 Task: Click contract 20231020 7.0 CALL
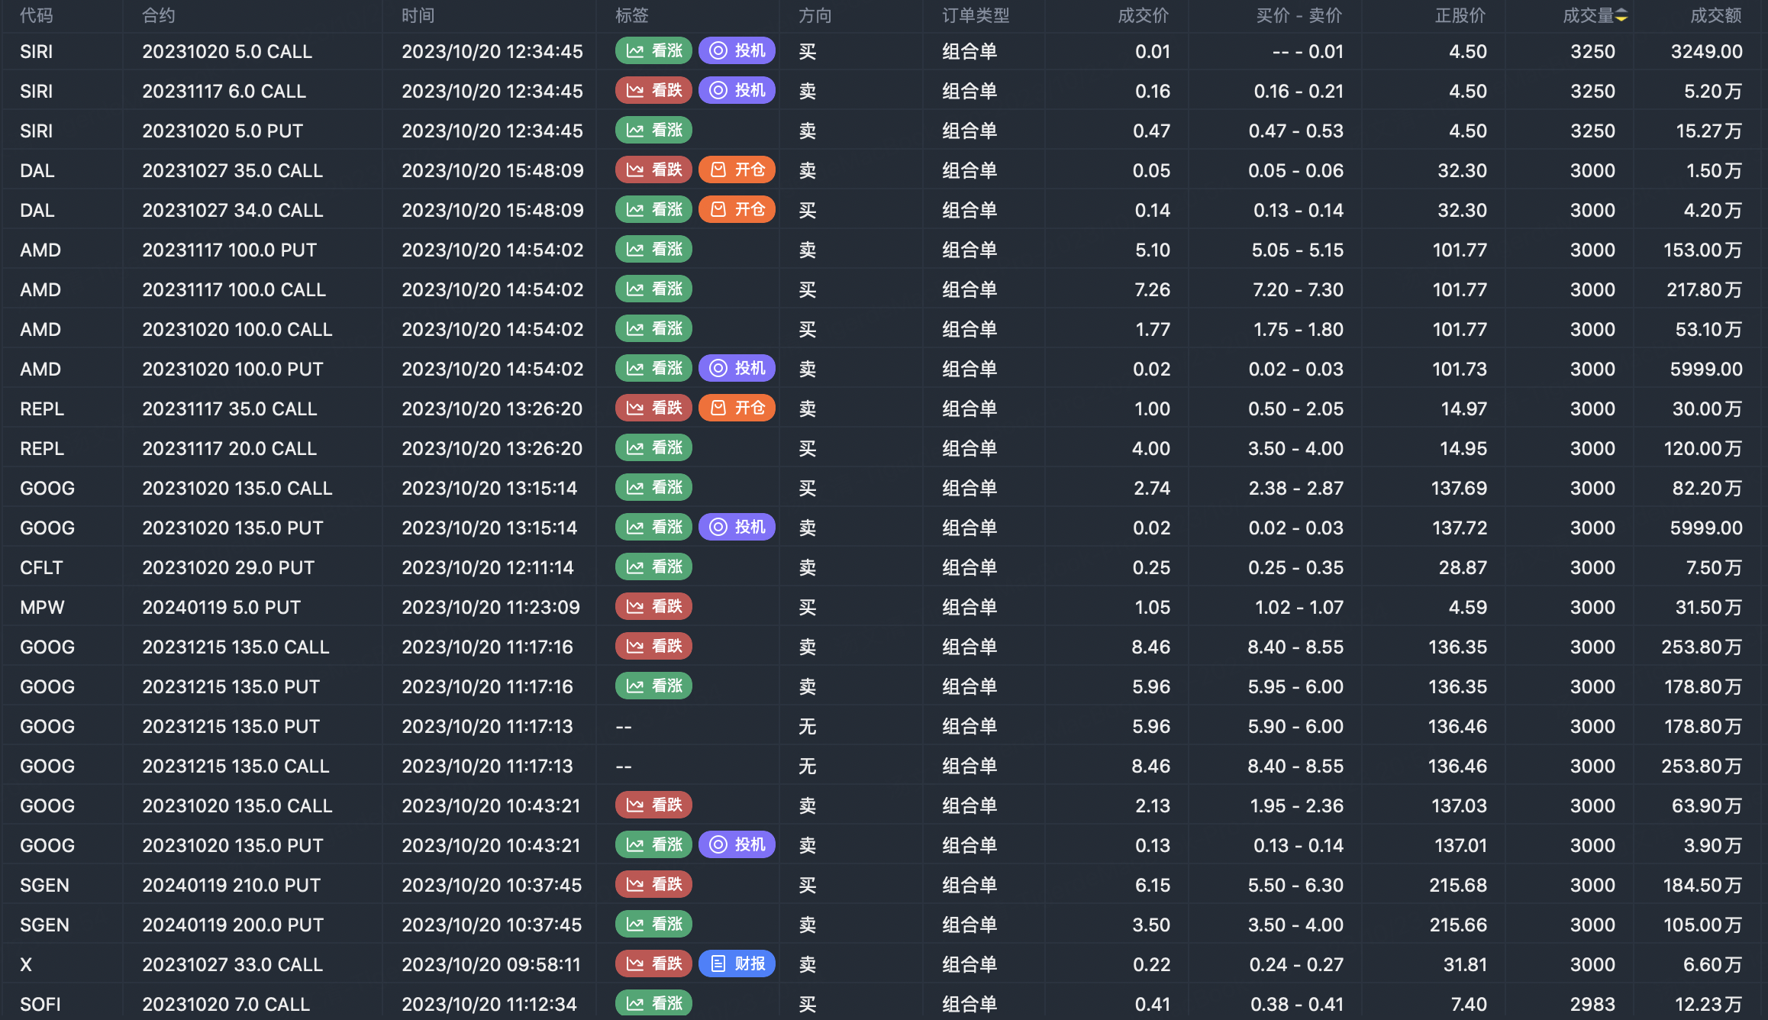tap(226, 1005)
